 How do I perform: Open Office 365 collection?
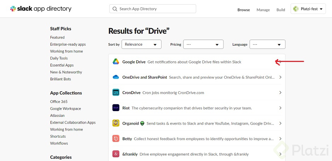(59, 102)
